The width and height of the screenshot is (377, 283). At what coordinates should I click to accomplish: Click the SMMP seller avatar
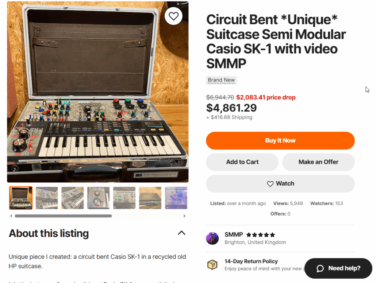(x=212, y=238)
